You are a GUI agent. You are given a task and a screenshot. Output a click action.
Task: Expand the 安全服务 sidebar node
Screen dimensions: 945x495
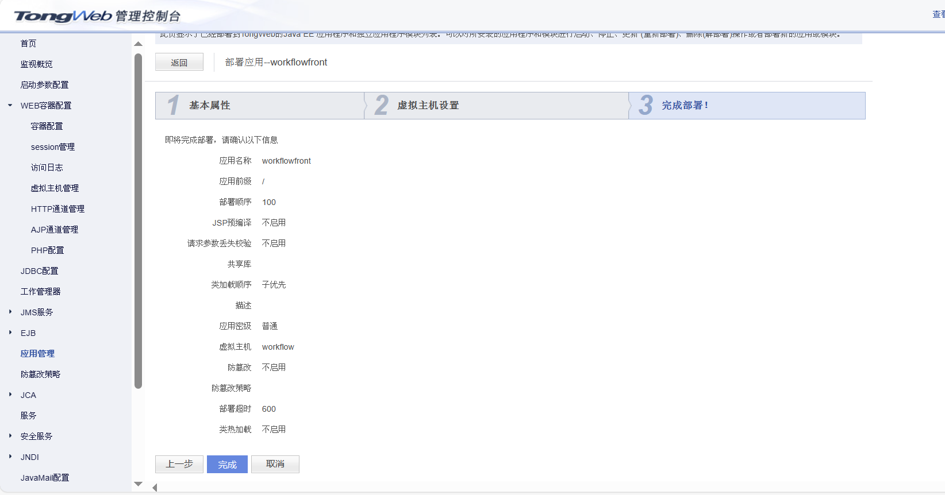[10, 436]
